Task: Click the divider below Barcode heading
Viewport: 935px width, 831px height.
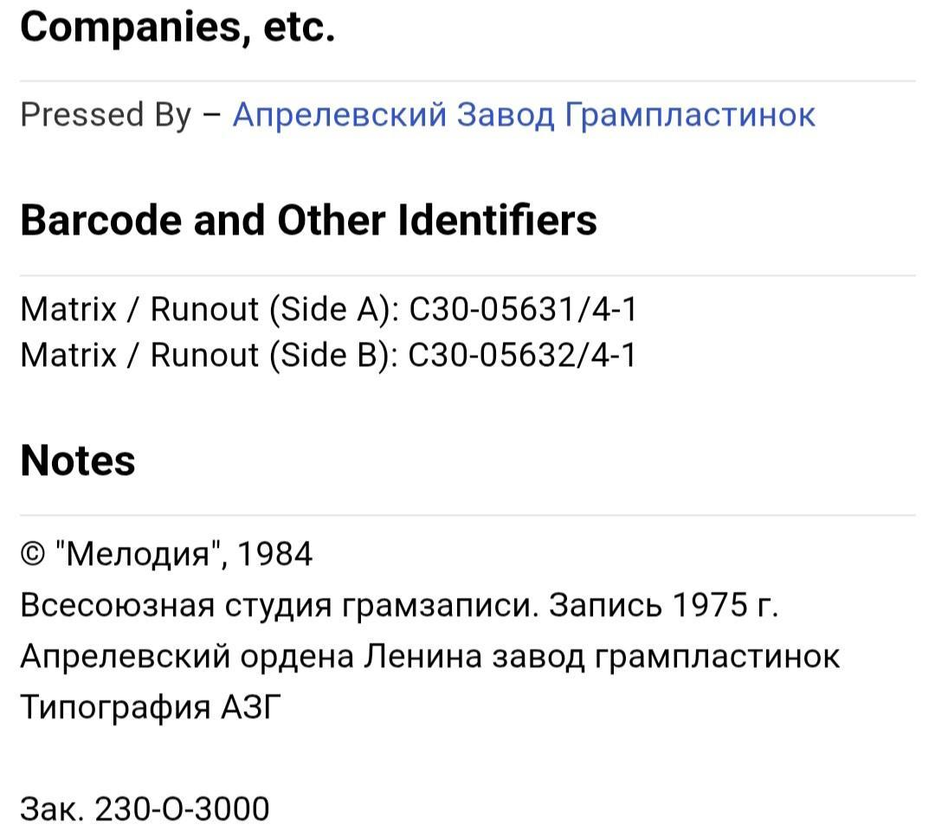Action: coord(467,276)
